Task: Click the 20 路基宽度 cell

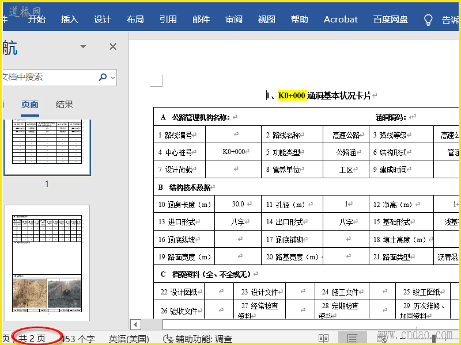Action: coord(292,256)
